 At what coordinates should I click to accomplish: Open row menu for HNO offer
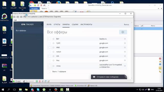tap(125, 48)
